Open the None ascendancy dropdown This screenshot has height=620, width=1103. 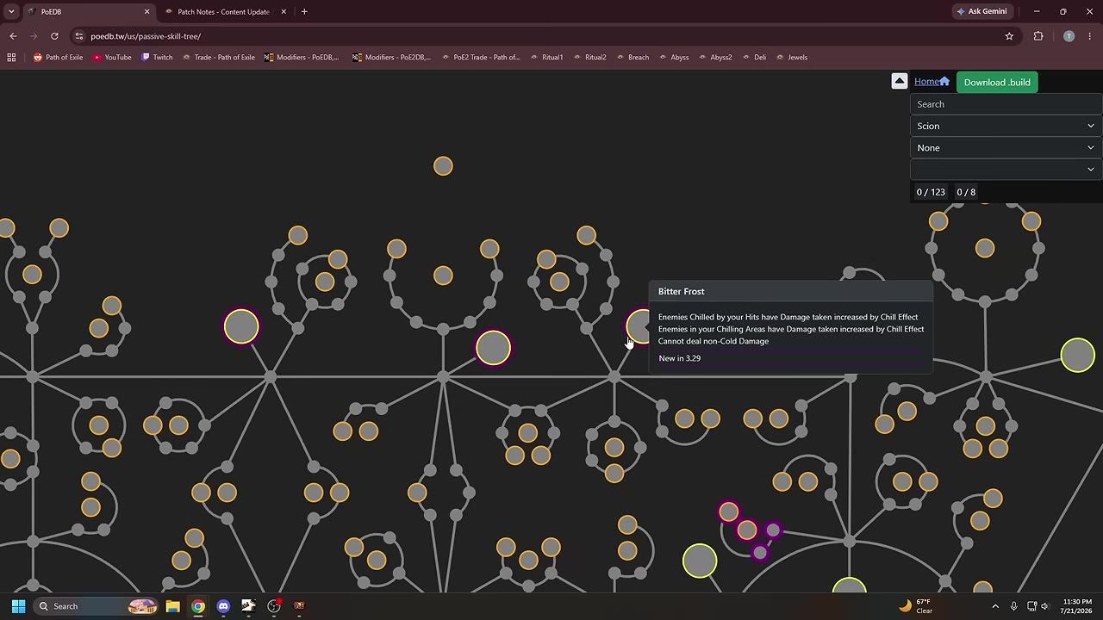tap(1006, 148)
